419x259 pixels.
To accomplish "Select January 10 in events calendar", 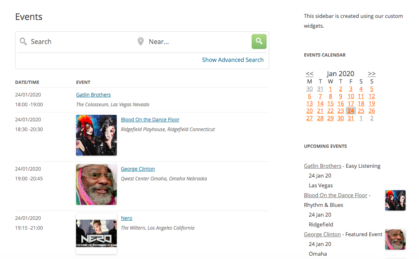I will [351, 97].
